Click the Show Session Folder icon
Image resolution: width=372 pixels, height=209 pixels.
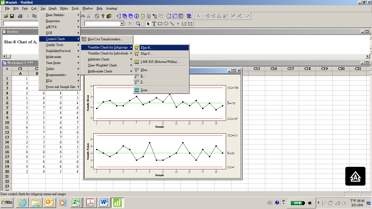coord(119,16)
